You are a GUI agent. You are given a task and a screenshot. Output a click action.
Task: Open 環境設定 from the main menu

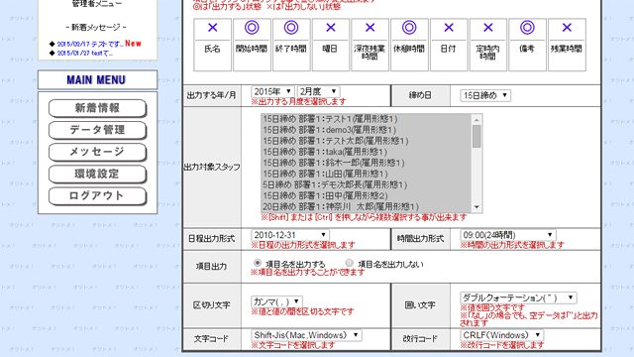click(97, 175)
